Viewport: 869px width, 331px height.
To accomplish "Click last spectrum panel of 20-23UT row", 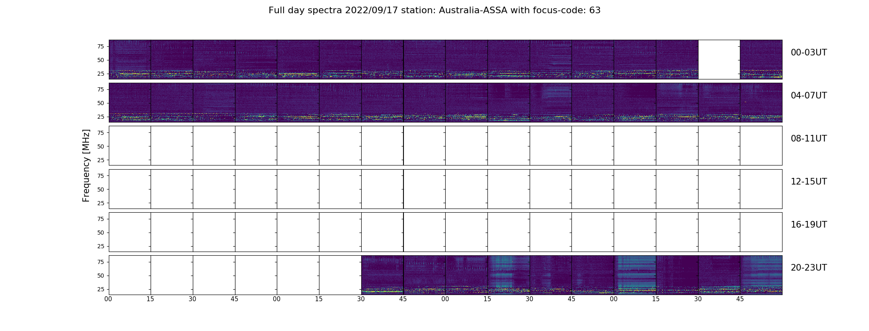I will point(761,275).
